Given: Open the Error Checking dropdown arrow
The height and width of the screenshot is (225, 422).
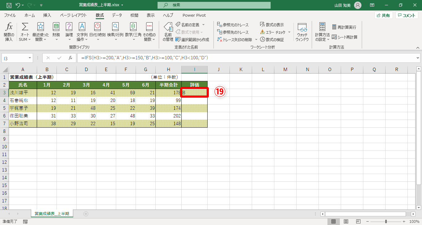Looking at the screenshot, I should (x=289, y=32).
